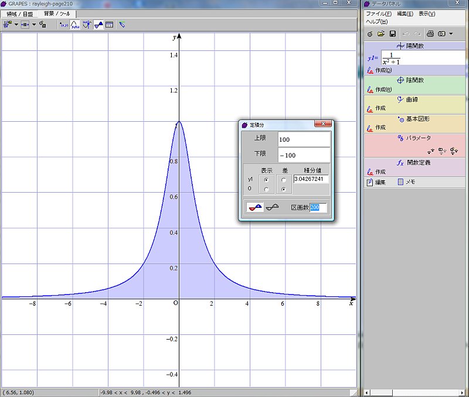Click the table display toolbar icon
Image resolution: width=469 pixels, height=397 pixels.
[x=110, y=25]
